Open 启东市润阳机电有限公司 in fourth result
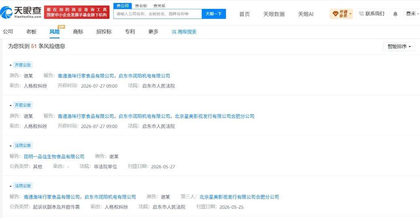Screen dimensions: 420x218 tap(110, 197)
